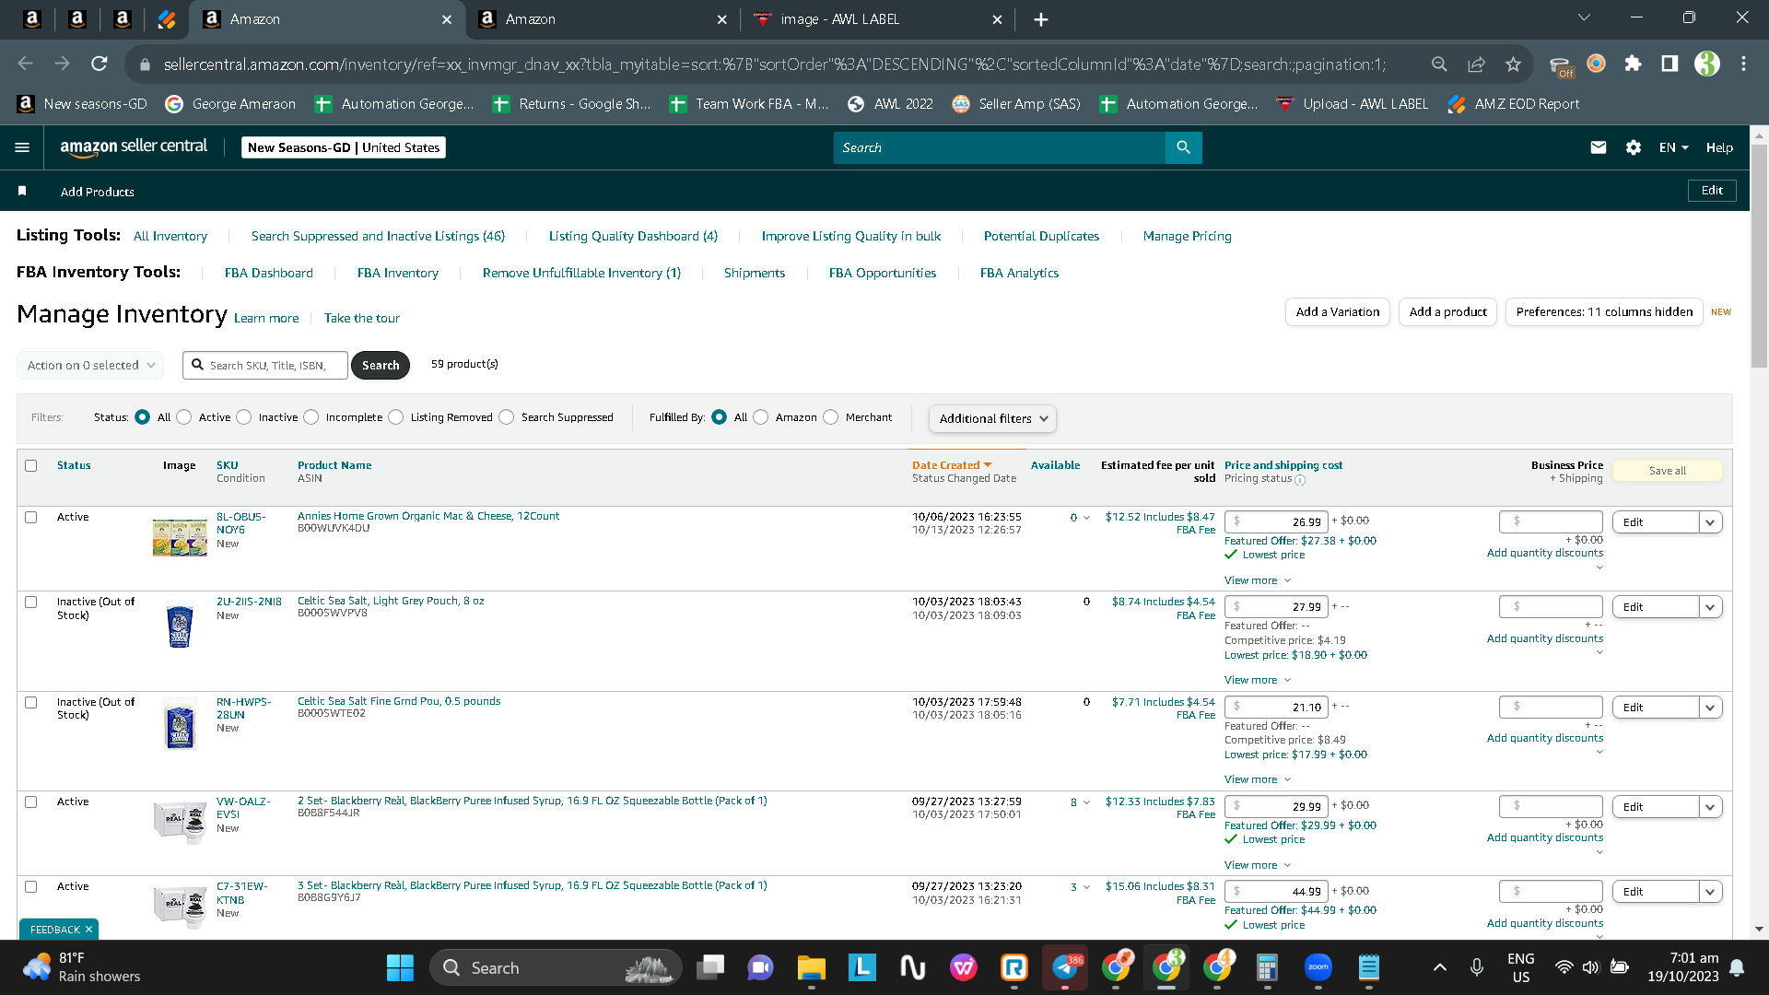Open the Seller Central hamburger menu
Screen dimensions: 1769x995
[22, 147]
